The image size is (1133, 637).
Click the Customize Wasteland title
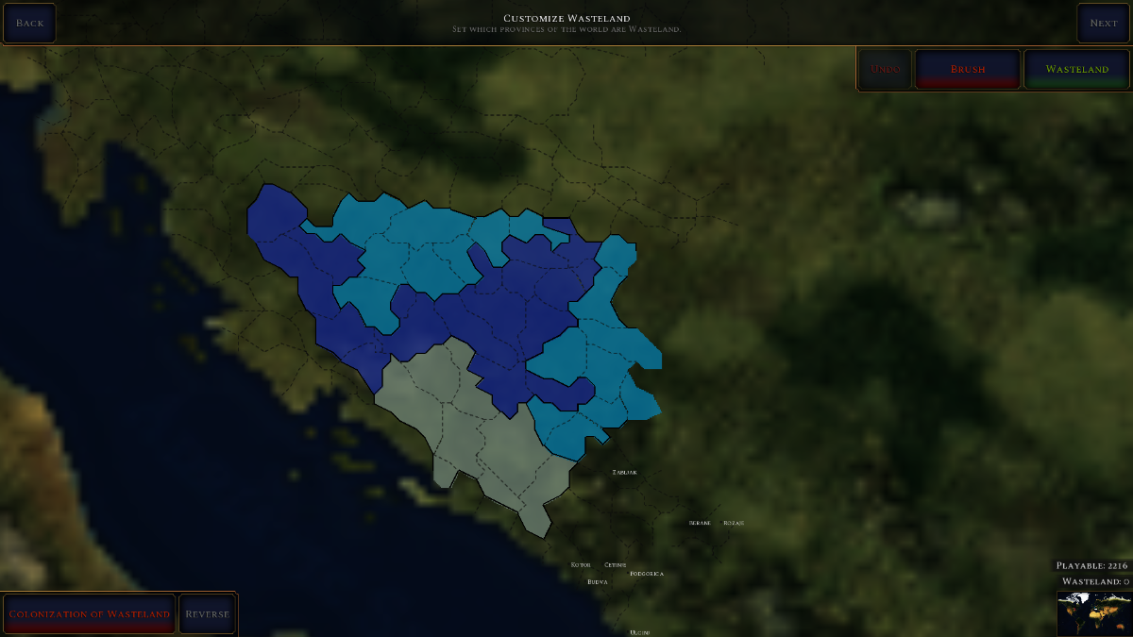click(566, 18)
